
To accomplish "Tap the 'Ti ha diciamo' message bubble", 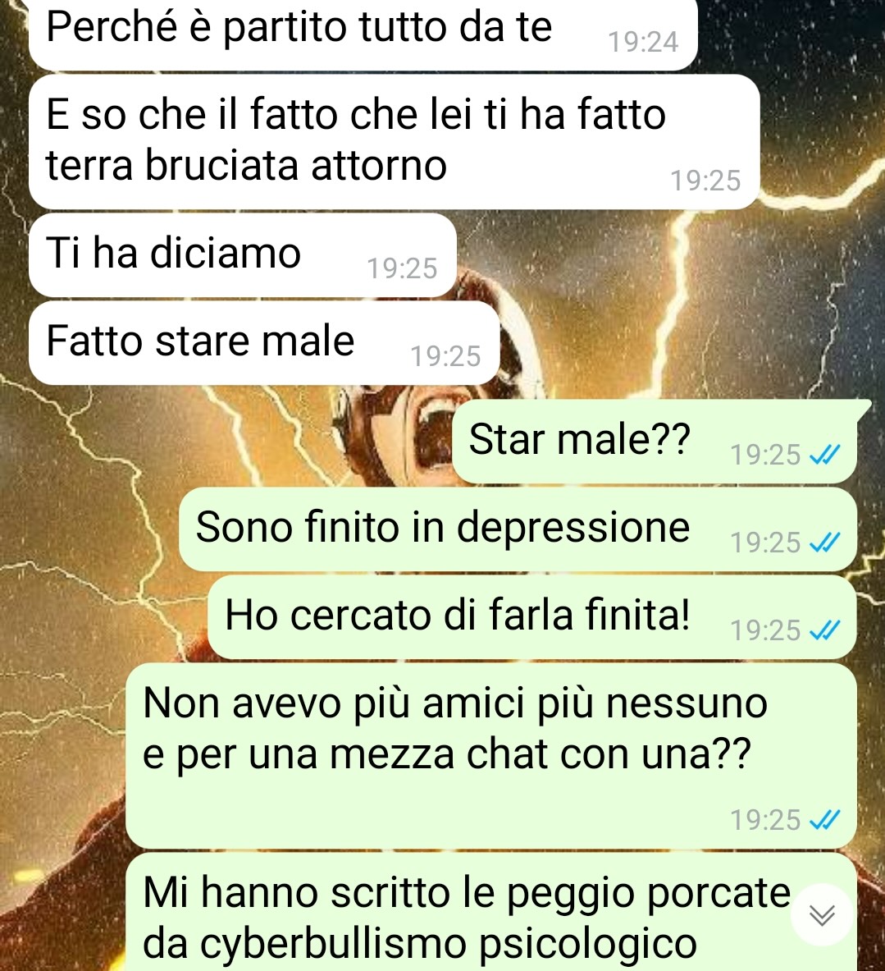I will pyautogui.click(x=243, y=255).
